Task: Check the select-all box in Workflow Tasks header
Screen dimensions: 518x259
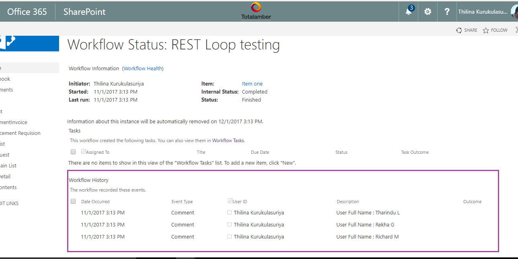Action: point(73,151)
